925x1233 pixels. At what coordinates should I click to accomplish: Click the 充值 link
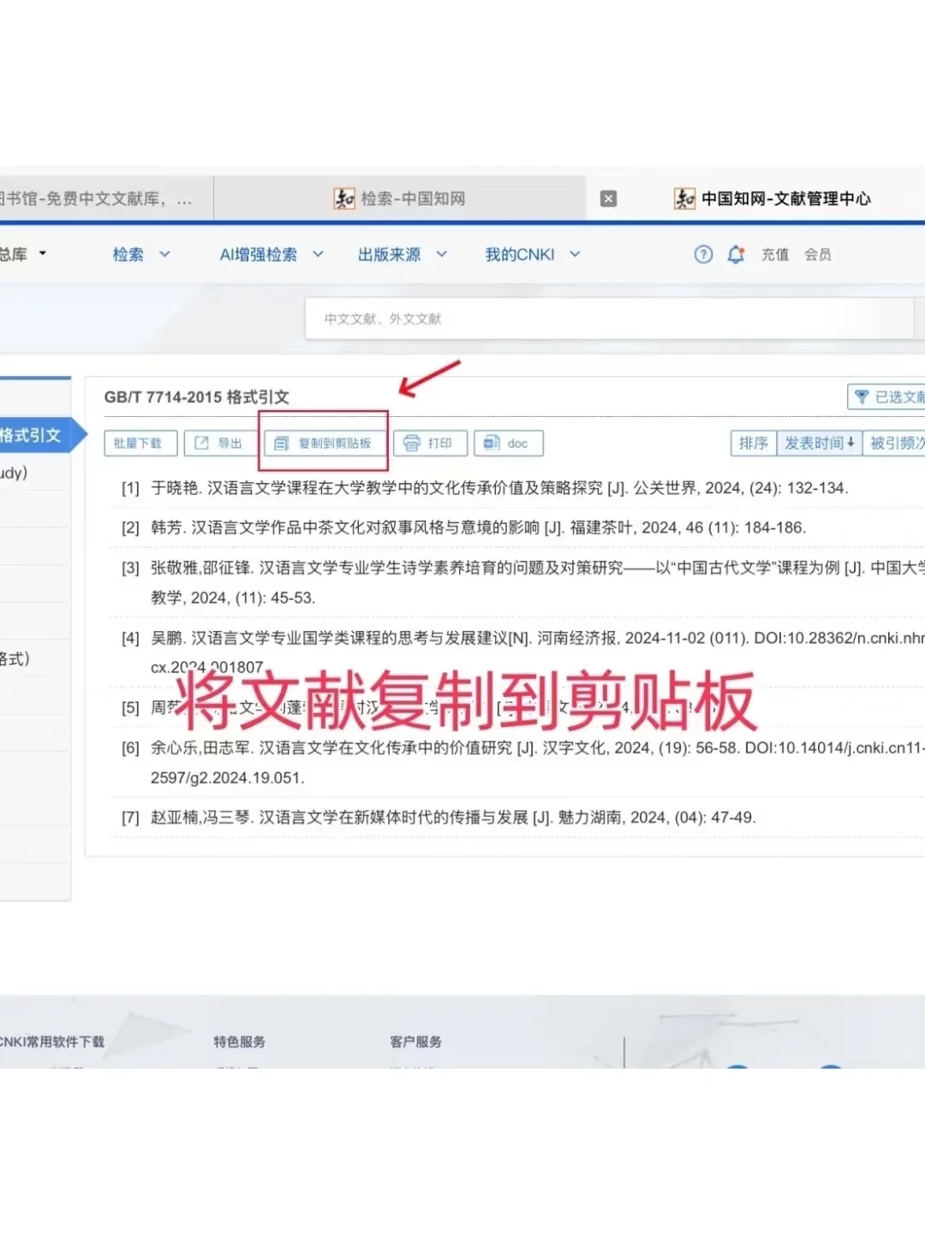[775, 254]
